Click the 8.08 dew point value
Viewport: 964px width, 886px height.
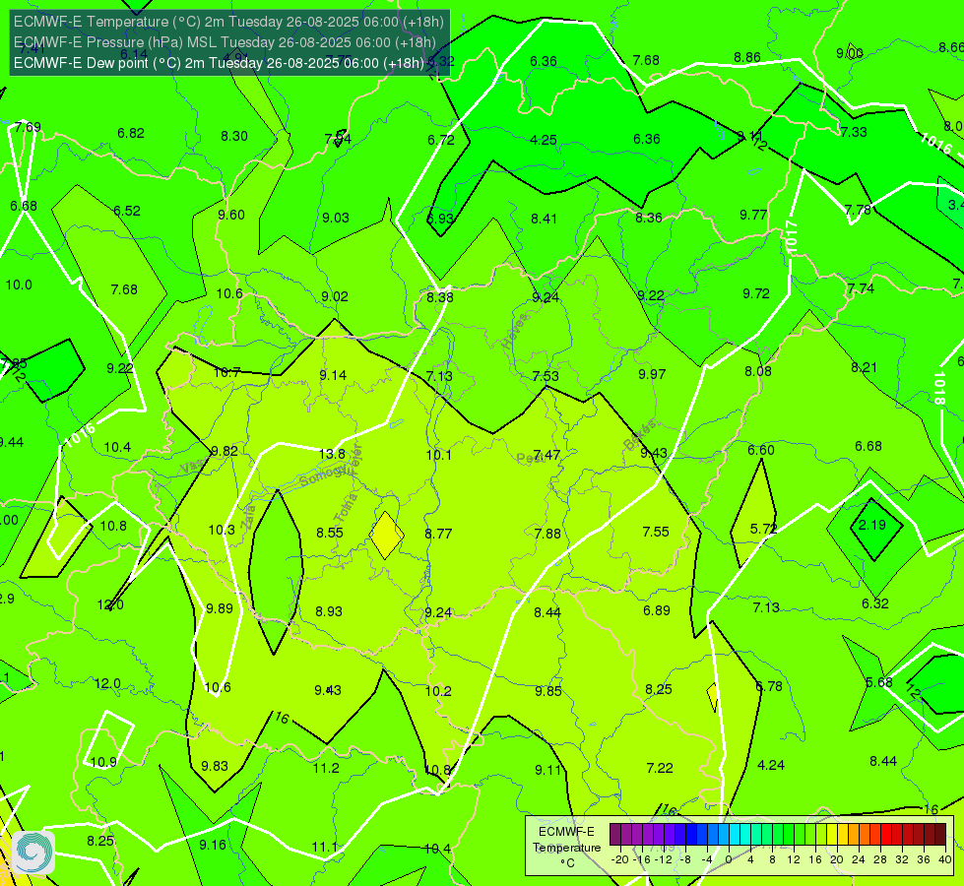[x=758, y=371]
